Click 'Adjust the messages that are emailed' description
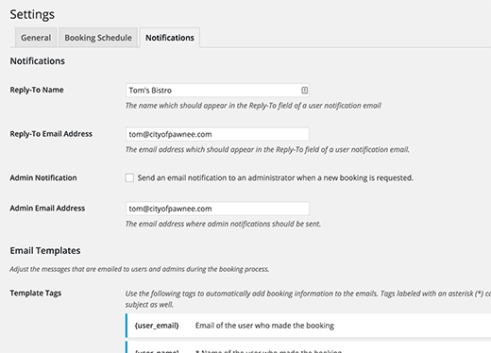This screenshot has width=491, height=353. coord(140,269)
